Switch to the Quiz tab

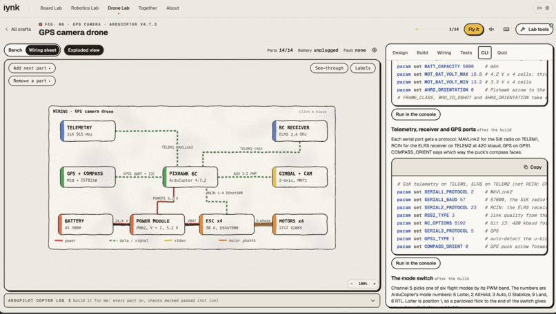[502, 53]
